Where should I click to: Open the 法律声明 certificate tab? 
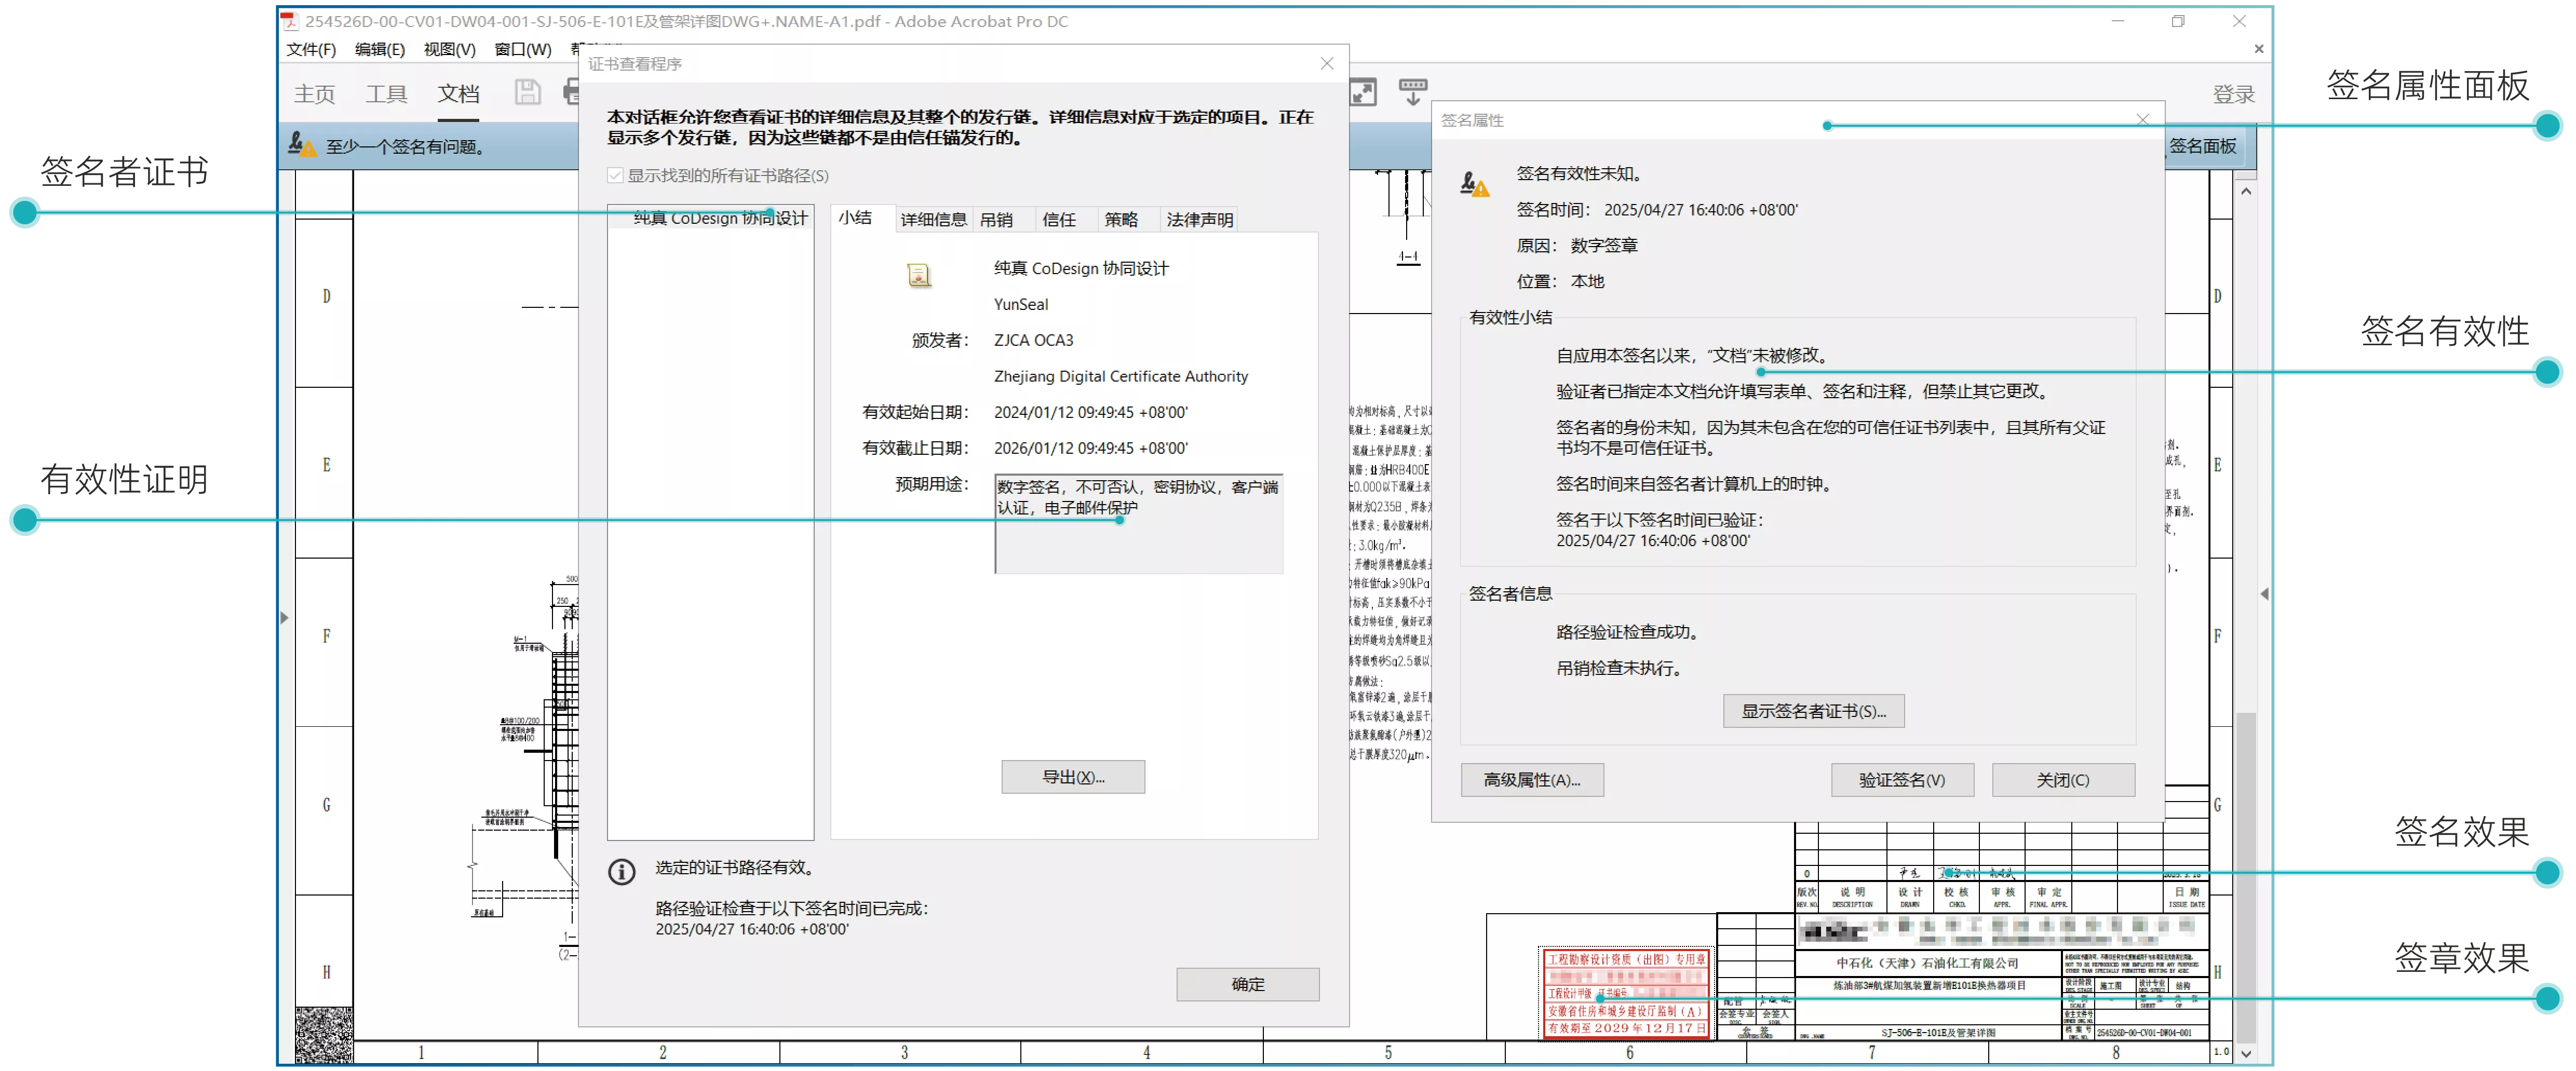[x=1199, y=219]
